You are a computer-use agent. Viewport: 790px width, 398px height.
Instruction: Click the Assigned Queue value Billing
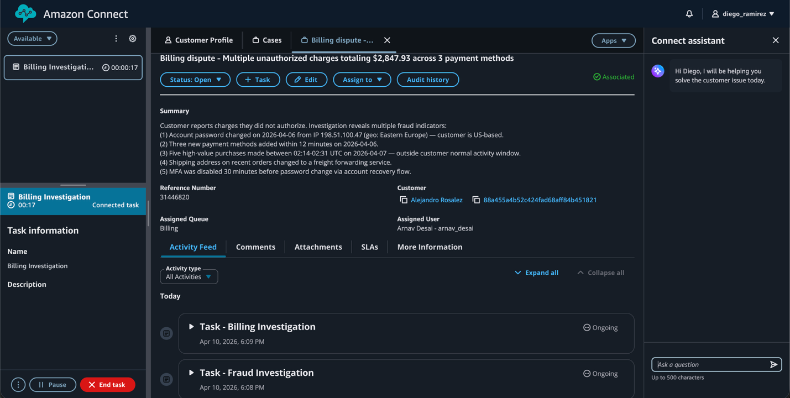tap(169, 228)
